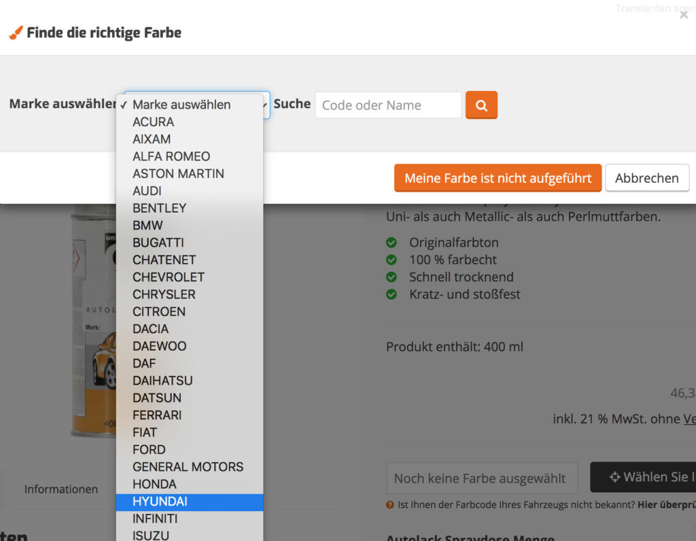Choose CHATENET from the brand list
The width and height of the screenshot is (696, 541).
tap(190, 260)
